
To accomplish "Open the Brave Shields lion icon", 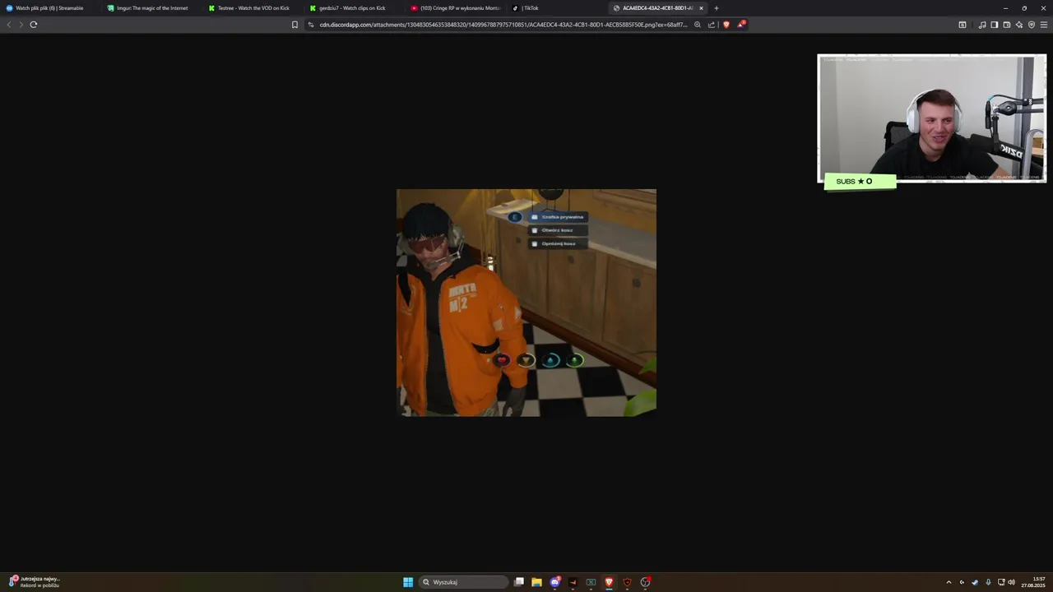I will click(726, 25).
